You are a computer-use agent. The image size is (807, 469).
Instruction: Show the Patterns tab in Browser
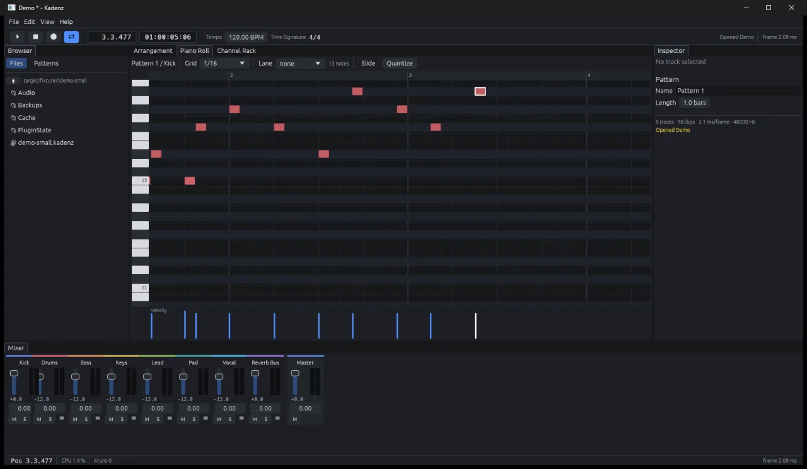46,63
